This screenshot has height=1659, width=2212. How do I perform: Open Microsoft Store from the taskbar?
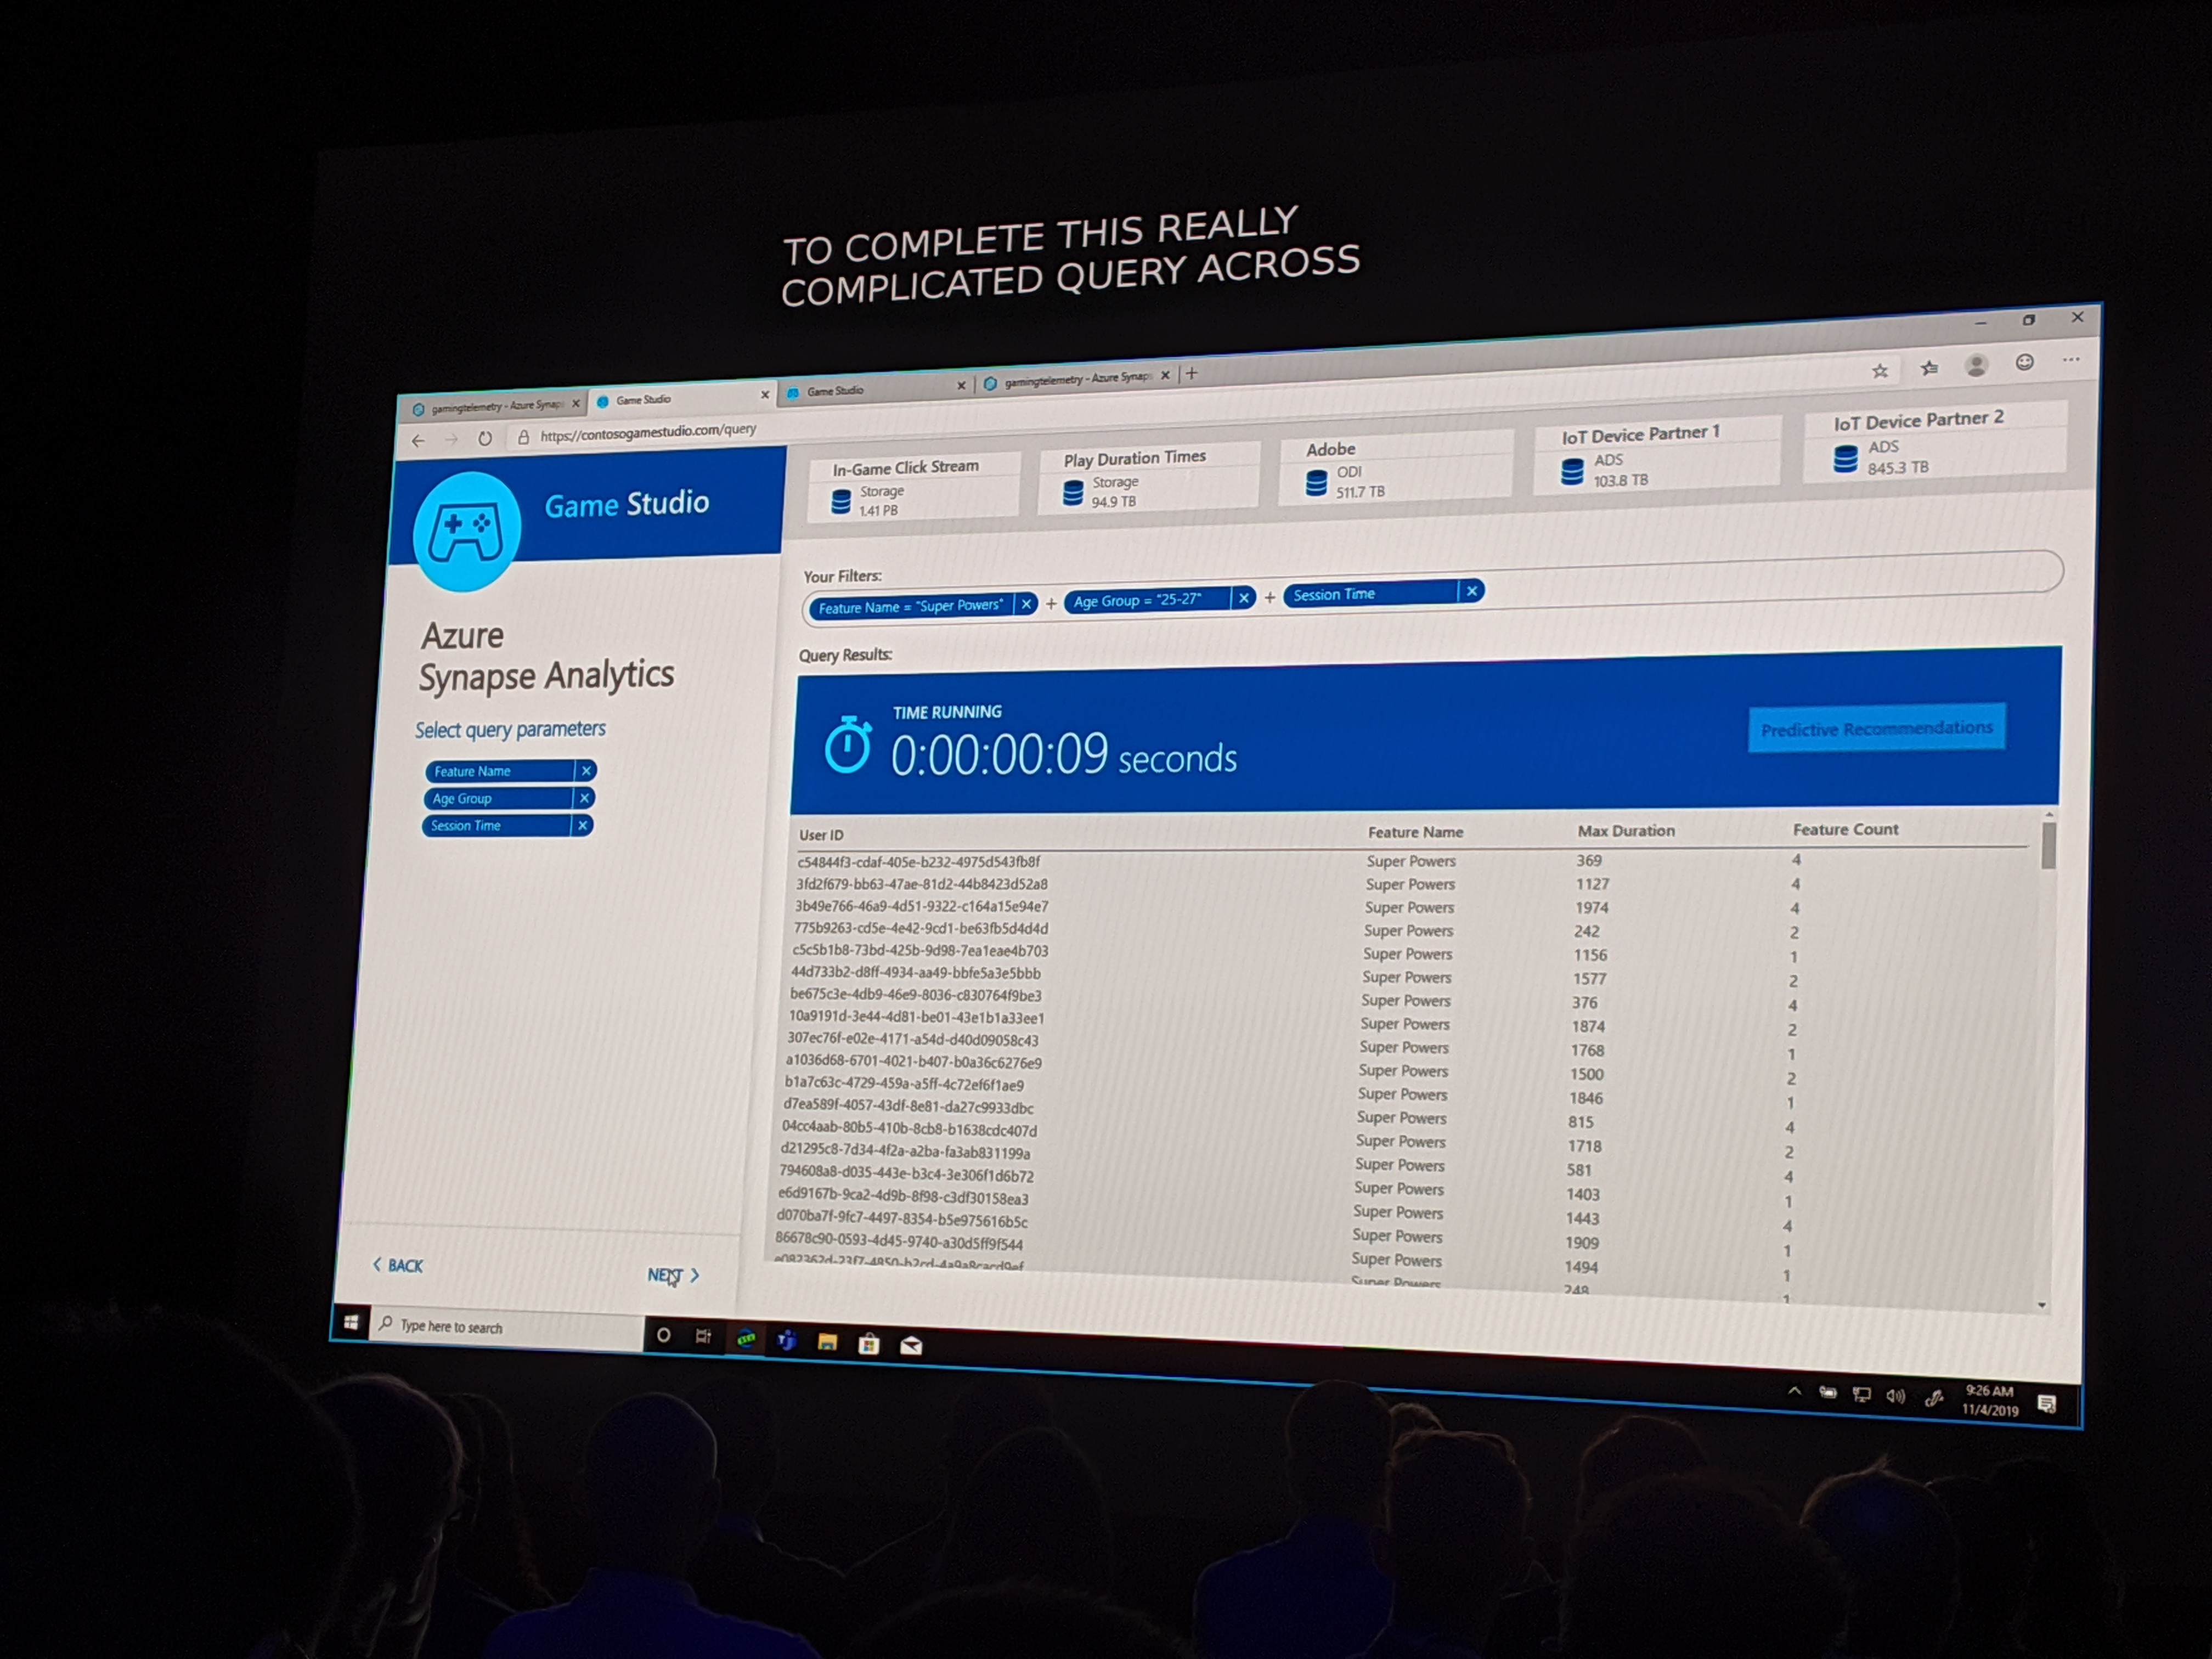pos(869,1345)
